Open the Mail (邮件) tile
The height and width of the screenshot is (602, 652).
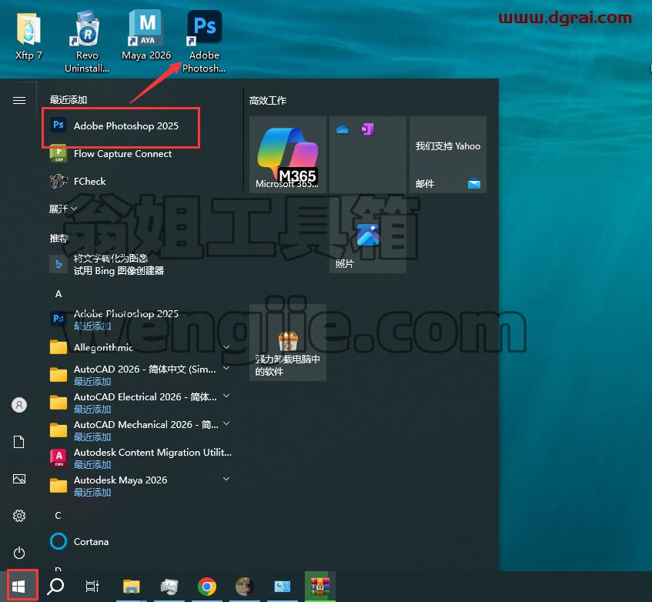(448, 154)
